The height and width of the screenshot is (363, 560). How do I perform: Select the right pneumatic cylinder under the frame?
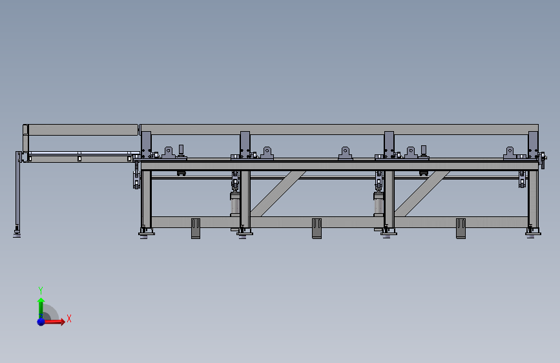pos(379,204)
